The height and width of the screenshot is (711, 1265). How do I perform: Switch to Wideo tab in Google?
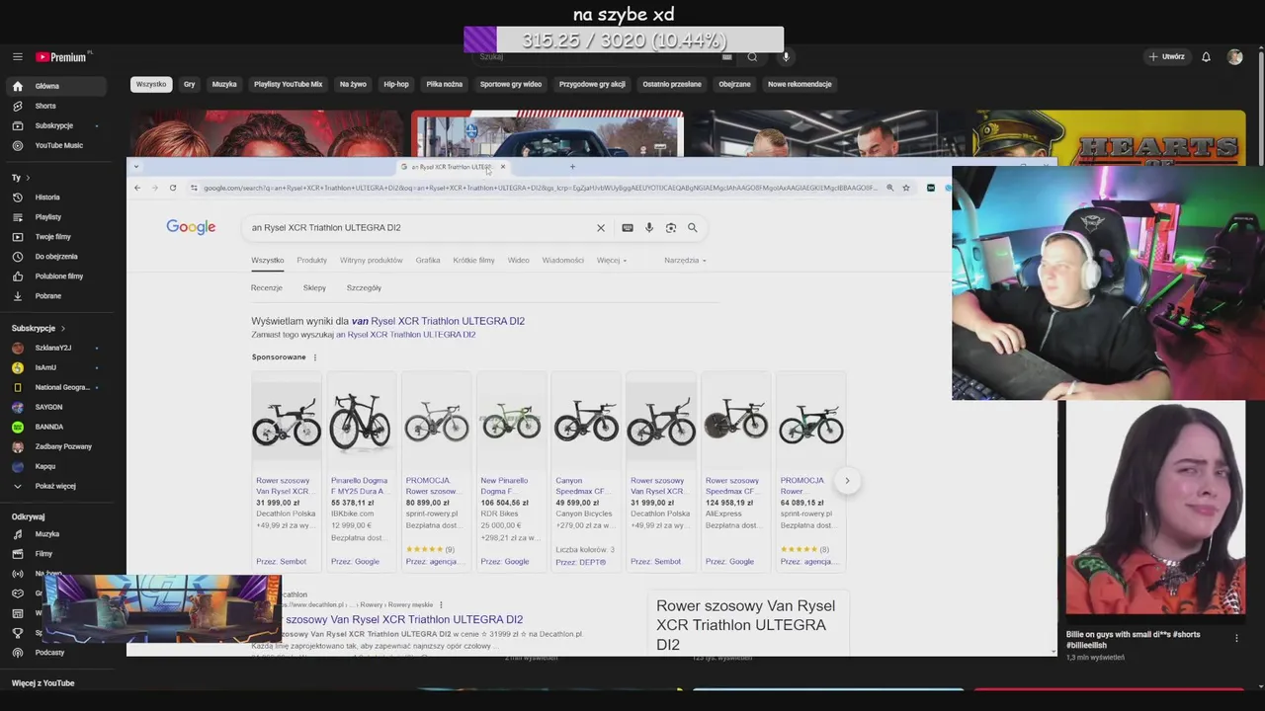[519, 261]
